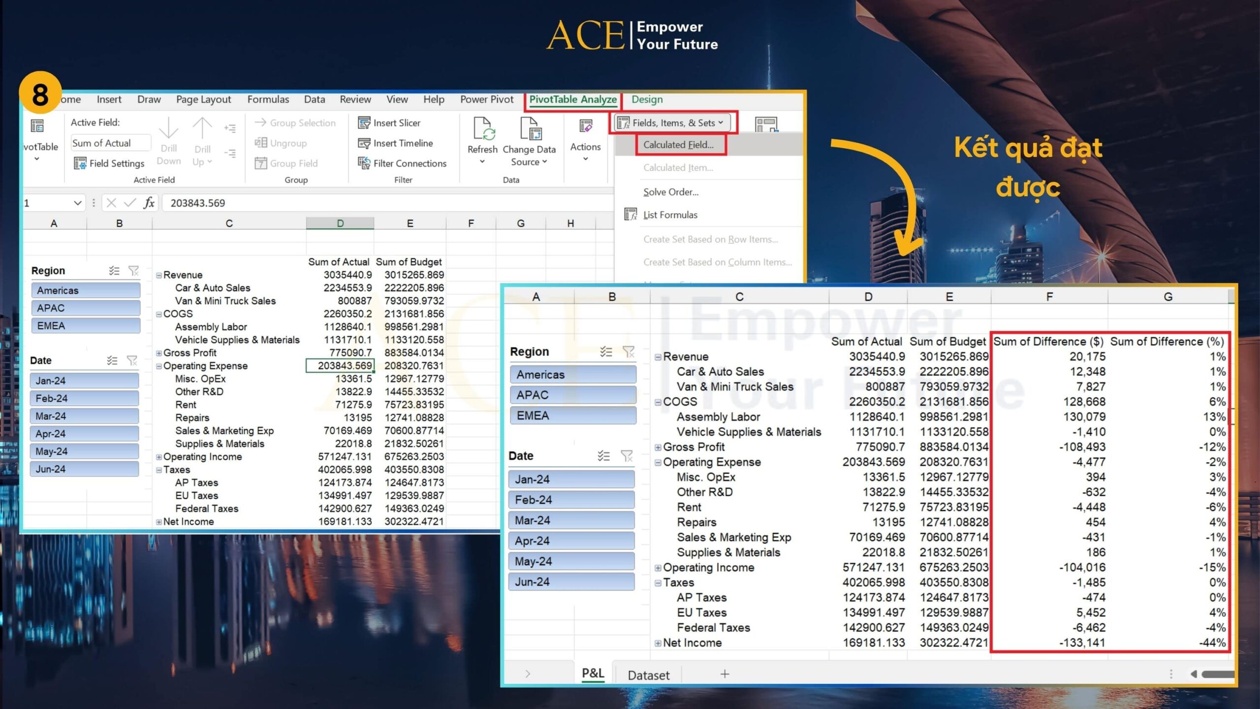
Task: Select Feb-24 in the Date slicer
Action: [84, 398]
